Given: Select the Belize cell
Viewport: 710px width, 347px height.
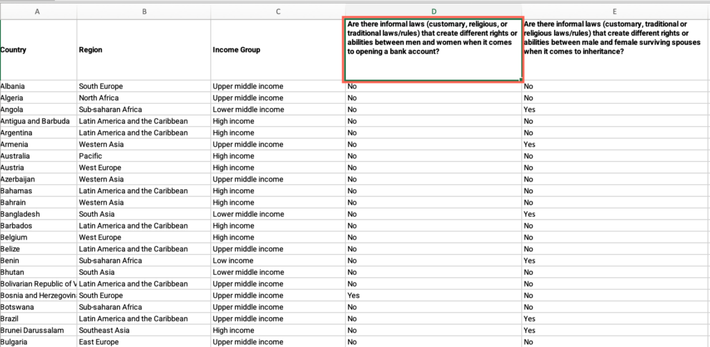Looking at the screenshot, I should point(39,249).
